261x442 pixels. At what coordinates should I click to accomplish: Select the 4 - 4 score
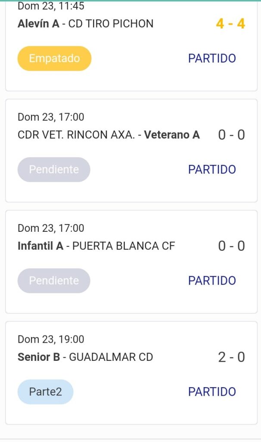[x=230, y=23]
